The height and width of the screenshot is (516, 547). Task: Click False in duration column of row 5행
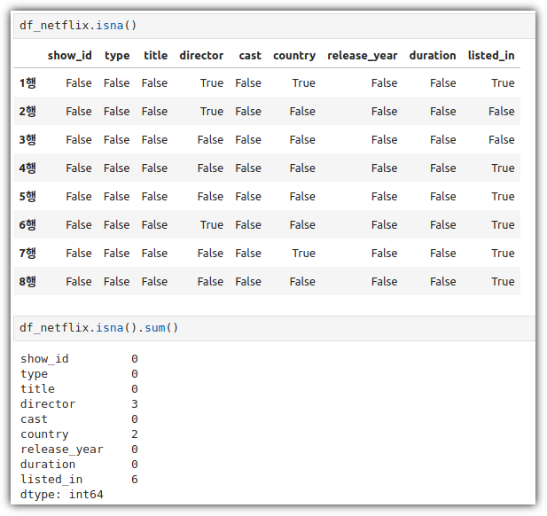pyautogui.click(x=443, y=197)
